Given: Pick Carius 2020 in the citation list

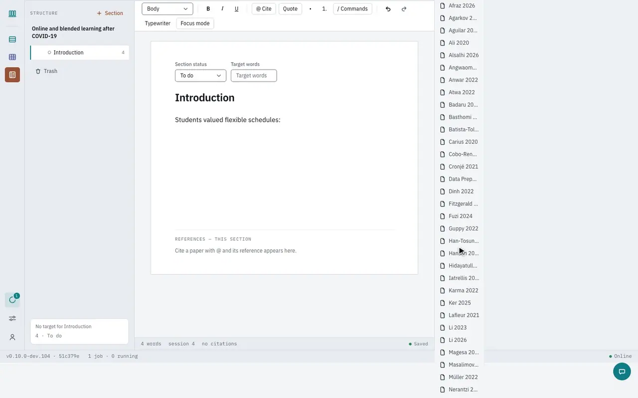Looking at the screenshot, I should click(x=459, y=142).
